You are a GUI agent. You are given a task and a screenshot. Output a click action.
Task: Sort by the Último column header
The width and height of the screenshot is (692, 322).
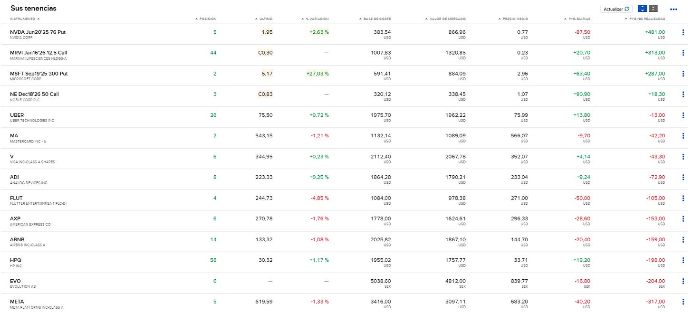tap(264, 19)
